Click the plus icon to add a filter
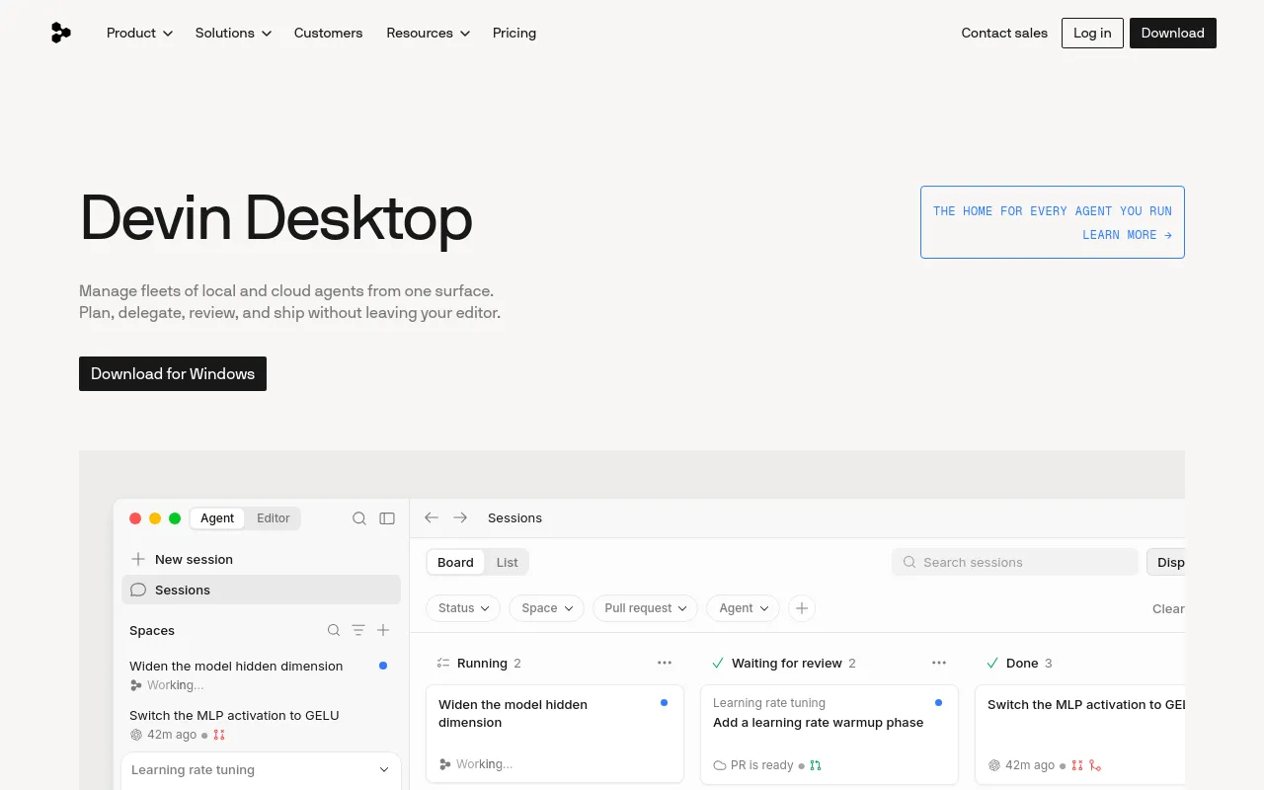Image resolution: width=1264 pixels, height=790 pixels. pos(802,608)
